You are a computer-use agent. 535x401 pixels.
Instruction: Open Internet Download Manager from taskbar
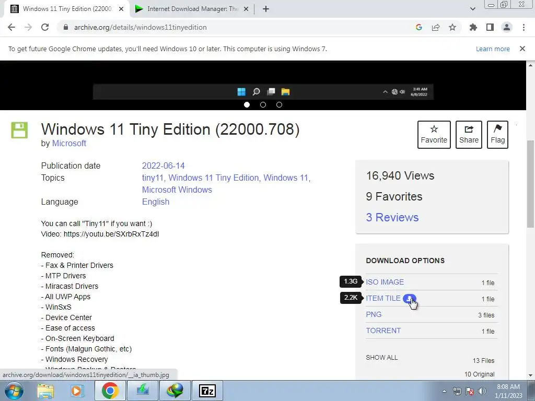pyautogui.click(x=175, y=391)
